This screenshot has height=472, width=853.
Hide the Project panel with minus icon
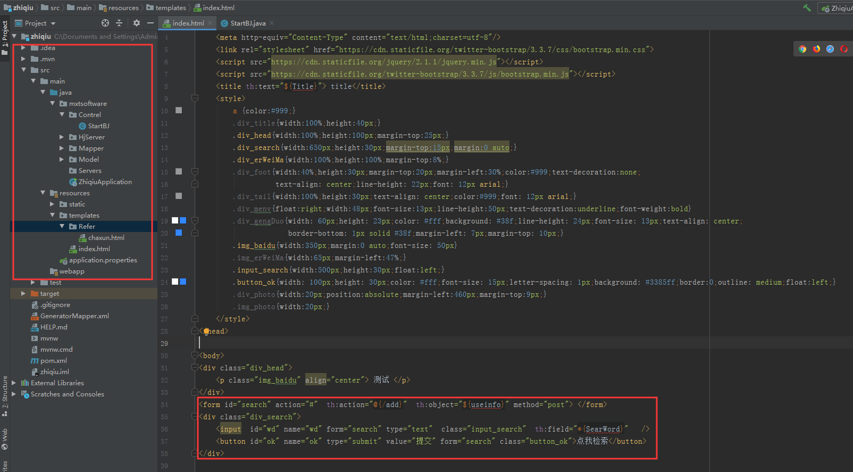click(x=150, y=23)
